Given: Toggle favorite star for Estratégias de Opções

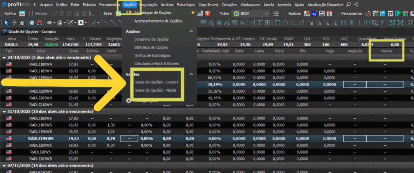Looking at the screenshot, I should pyautogui.click(x=192, y=13).
